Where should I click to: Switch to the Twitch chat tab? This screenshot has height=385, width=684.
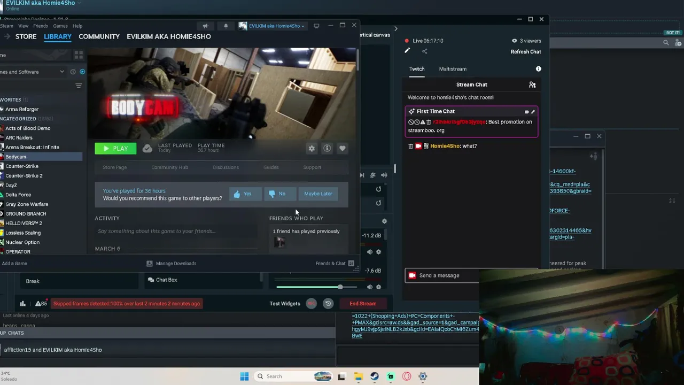[417, 69]
